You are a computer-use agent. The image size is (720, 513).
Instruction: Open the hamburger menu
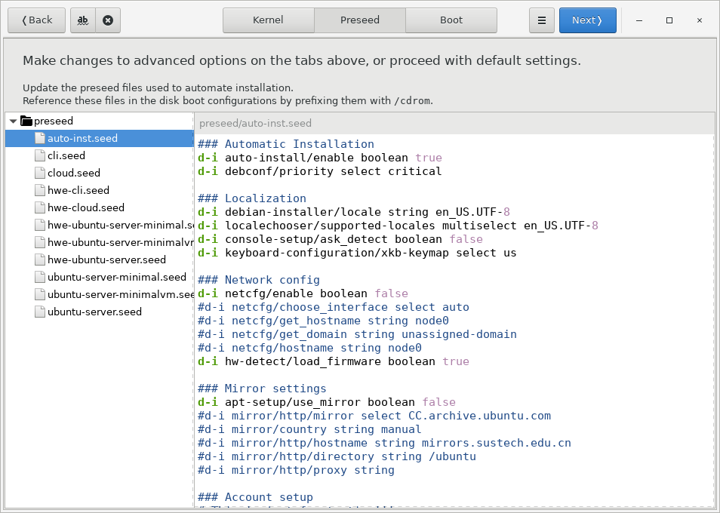(x=542, y=20)
